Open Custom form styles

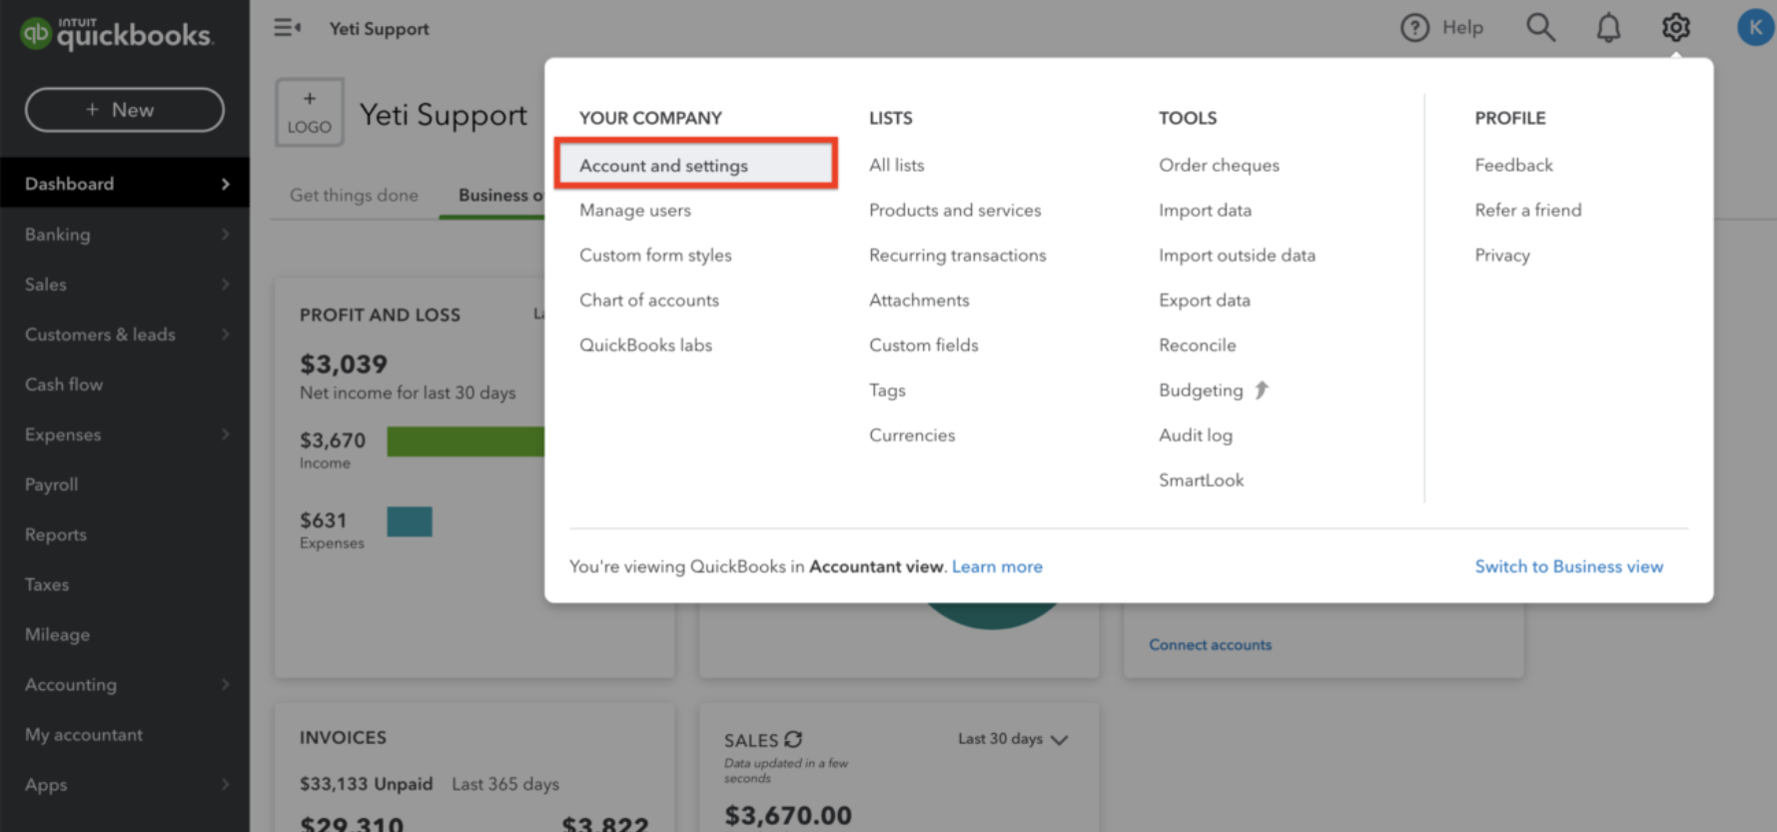coord(655,255)
